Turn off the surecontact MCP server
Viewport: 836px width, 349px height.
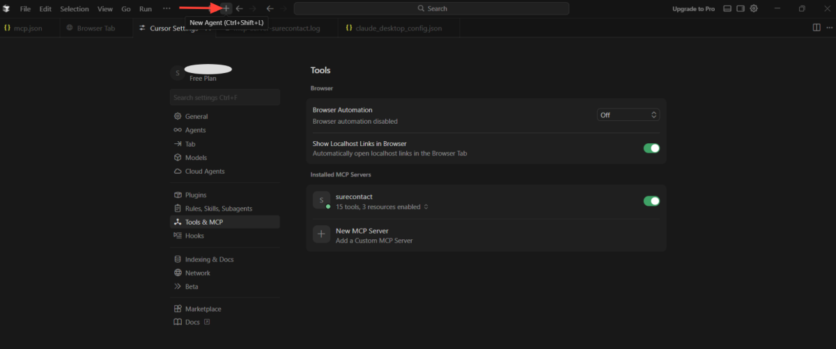coord(651,201)
